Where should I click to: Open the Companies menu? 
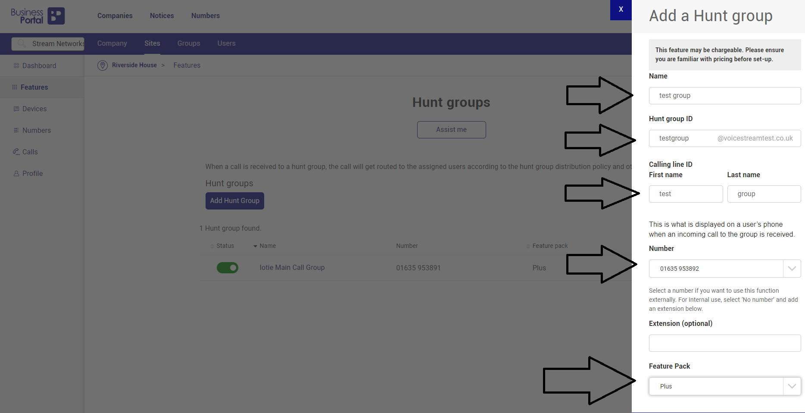click(115, 16)
